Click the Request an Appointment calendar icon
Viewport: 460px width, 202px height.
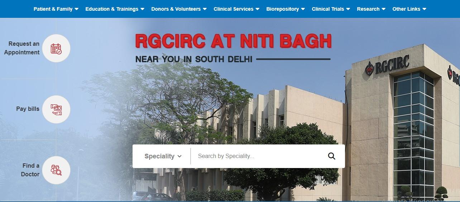(56, 48)
